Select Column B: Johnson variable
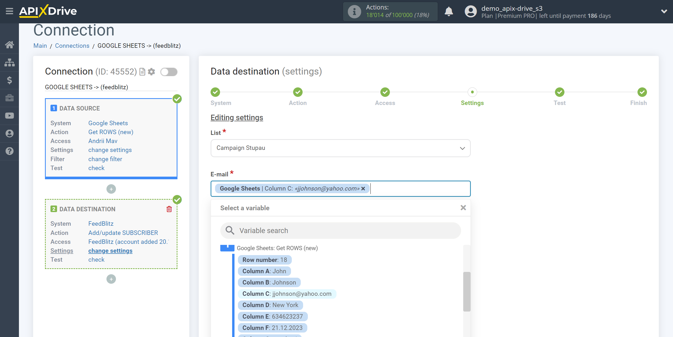The width and height of the screenshot is (673, 337). pyautogui.click(x=269, y=282)
